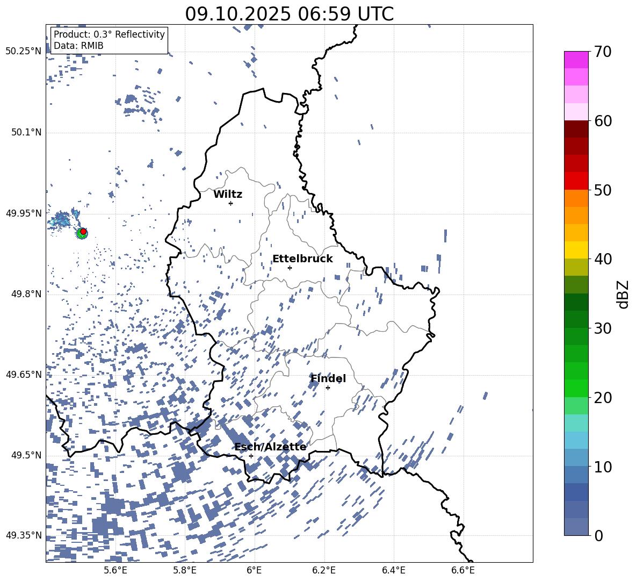
Task: Click the Wiltz cross marker
Action: pos(230,203)
